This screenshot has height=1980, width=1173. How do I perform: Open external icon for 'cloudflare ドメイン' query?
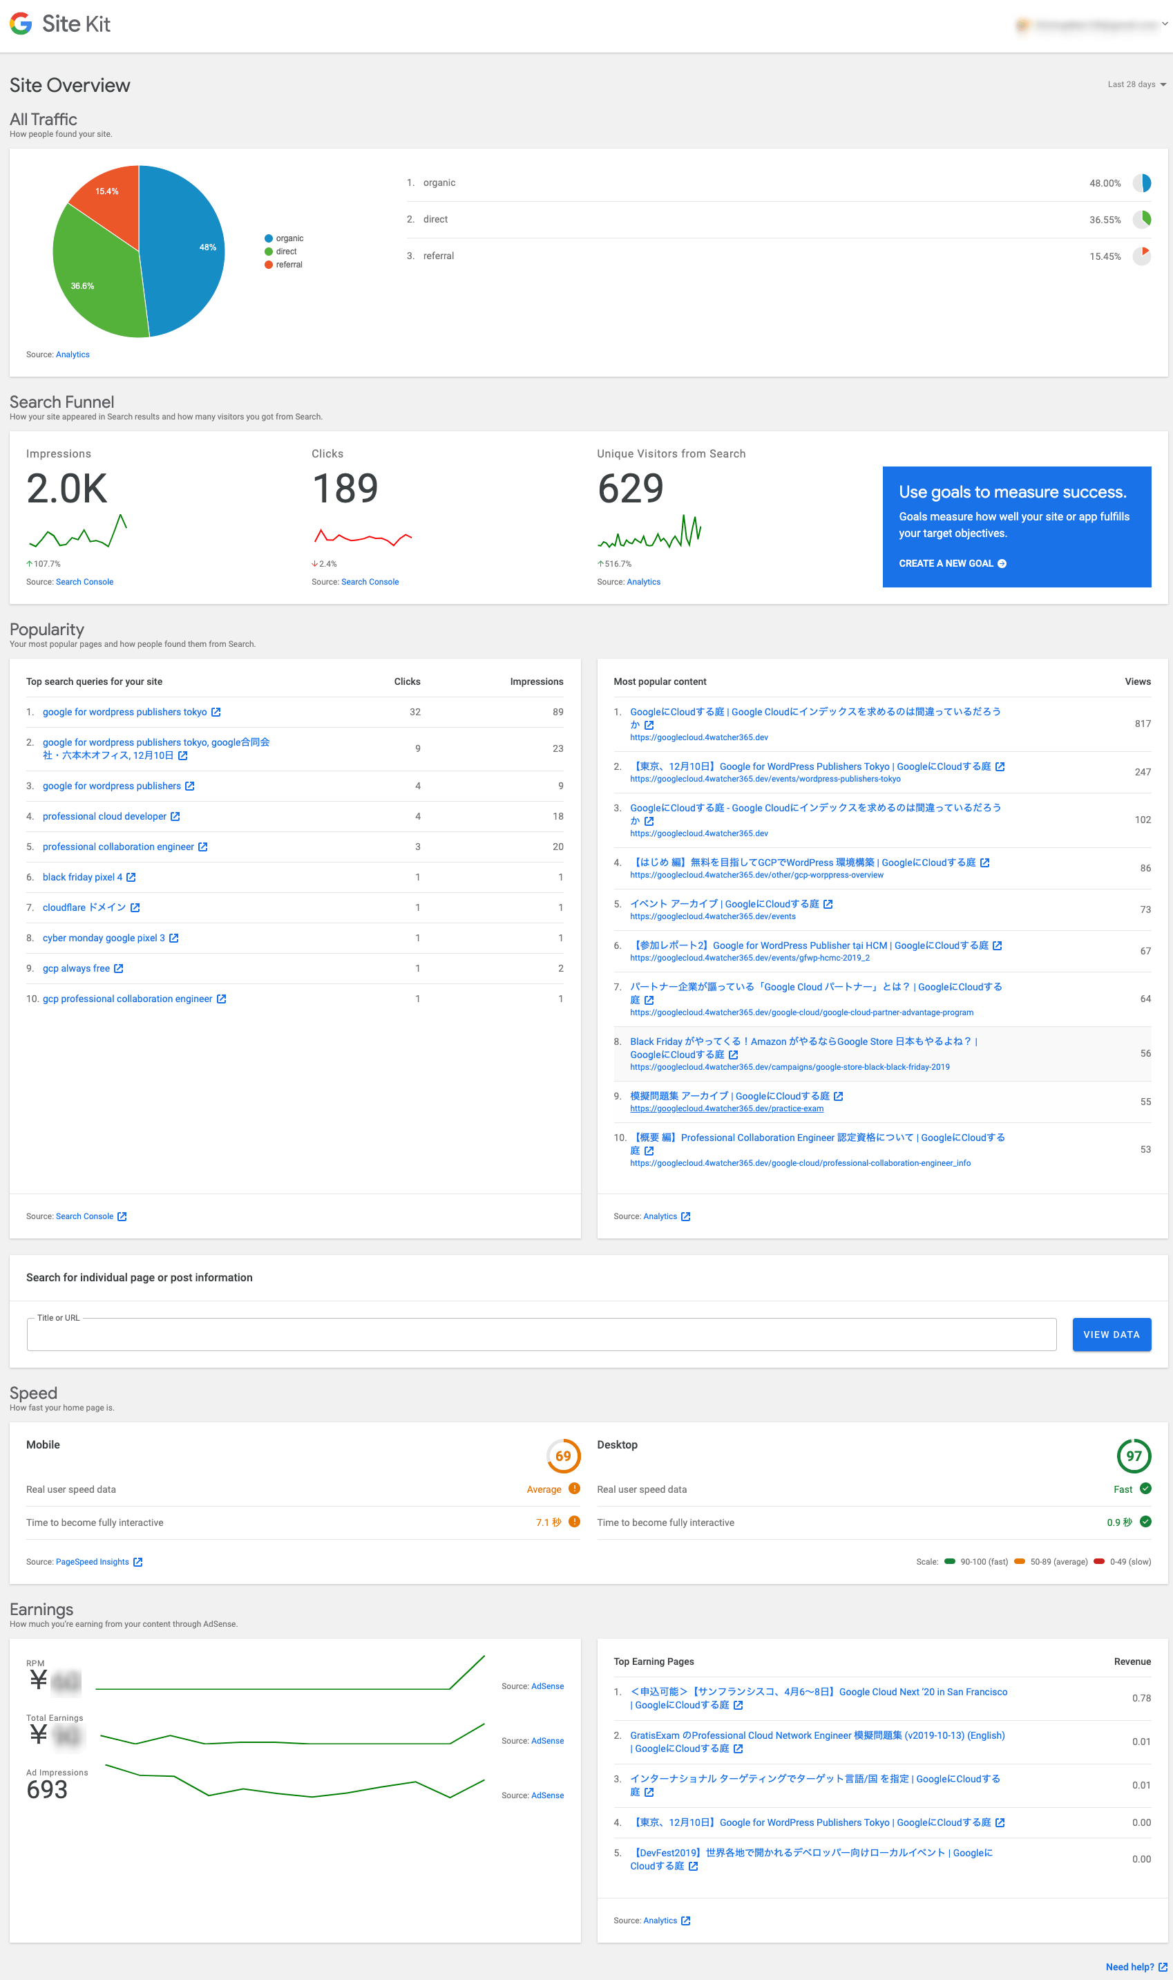click(135, 908)
